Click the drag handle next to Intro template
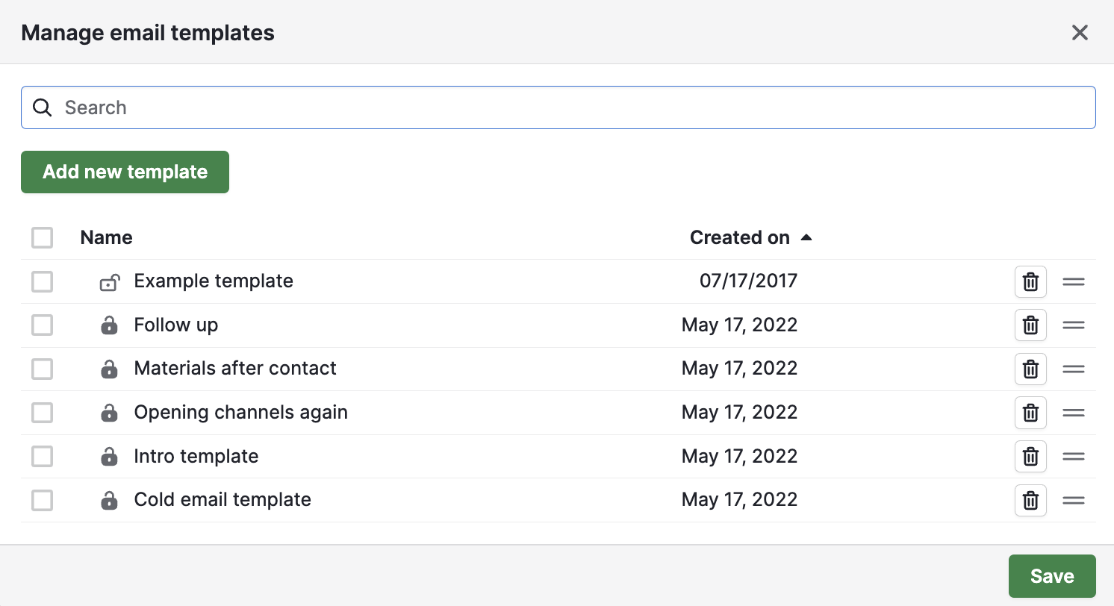Screen dimensions: 1114x606 point(1073,456)
